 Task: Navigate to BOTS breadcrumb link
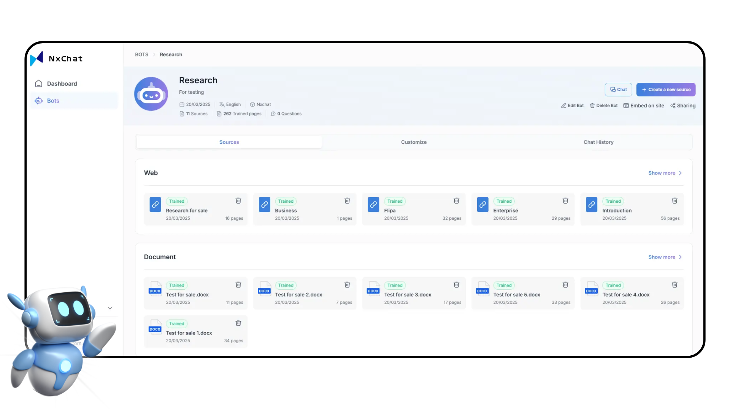141,55
